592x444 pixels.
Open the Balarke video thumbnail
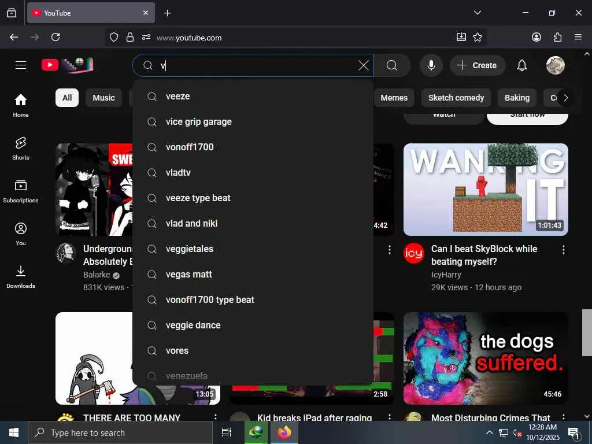[x=94, y=190]
